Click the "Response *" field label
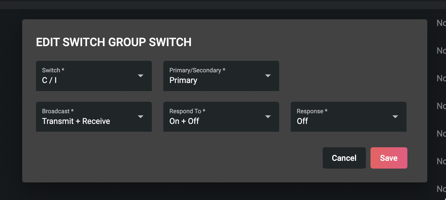This screenshot has height=200, width=446. 312,111
